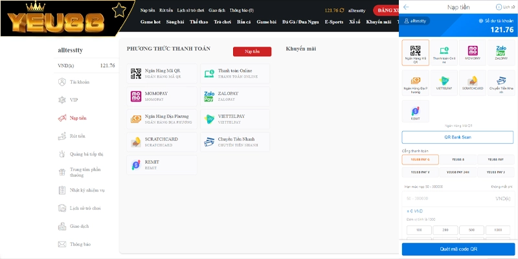
Task: Tap REMIT tile in mobile panel
Action: point(416,111)
